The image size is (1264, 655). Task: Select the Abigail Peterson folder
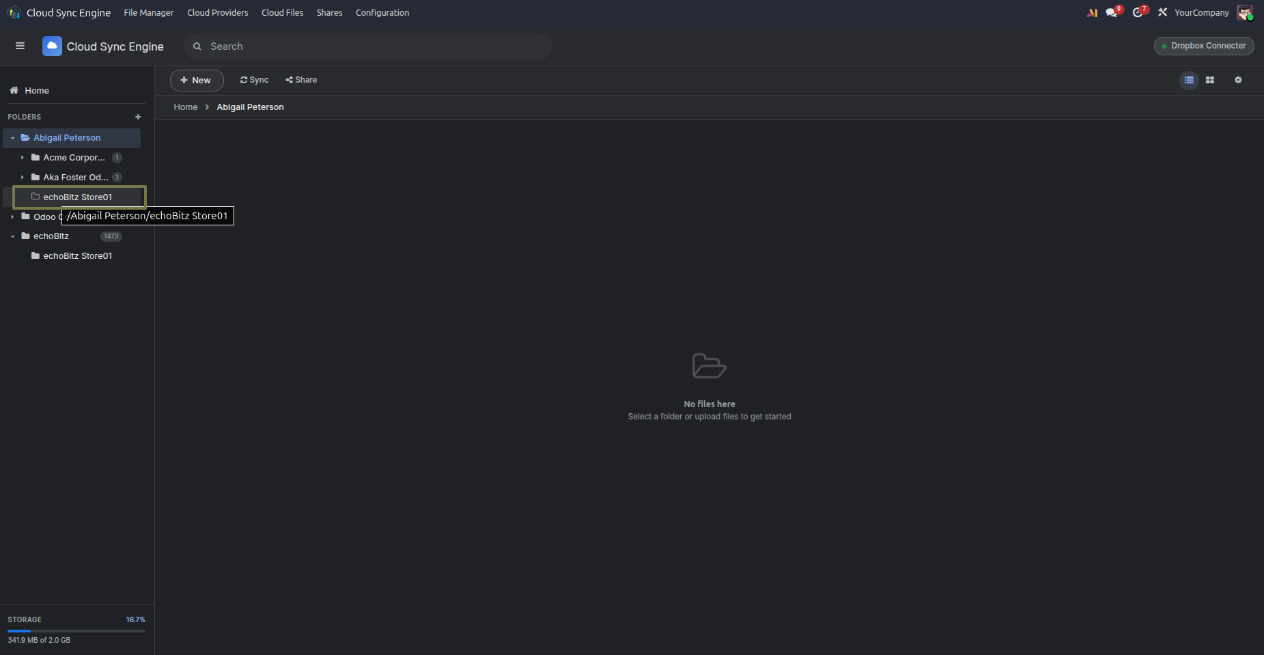(x=72, y=138)
